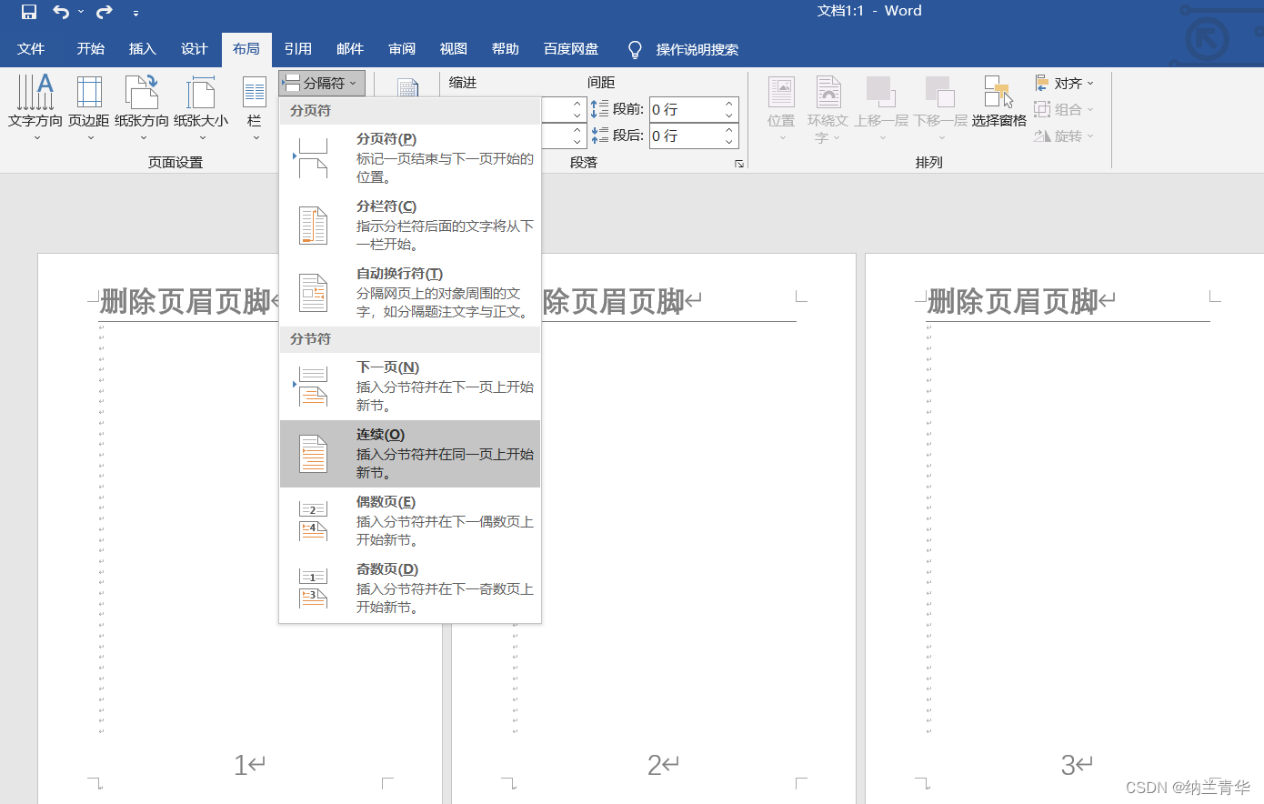Switch to the 设计 ribbon tab

tap(195, 49)
